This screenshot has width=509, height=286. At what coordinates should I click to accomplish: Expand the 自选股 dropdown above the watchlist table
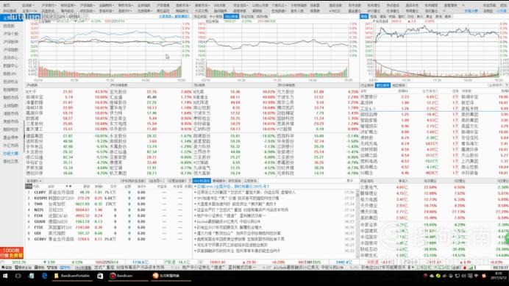coord(34,181)
